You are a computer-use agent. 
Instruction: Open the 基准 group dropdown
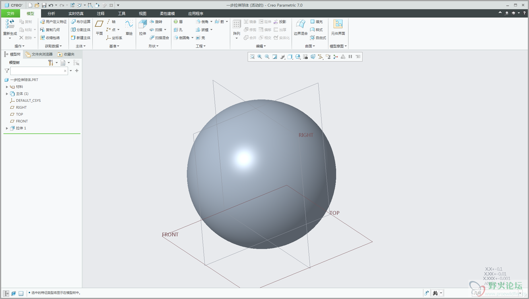click(x=114, y=46)
